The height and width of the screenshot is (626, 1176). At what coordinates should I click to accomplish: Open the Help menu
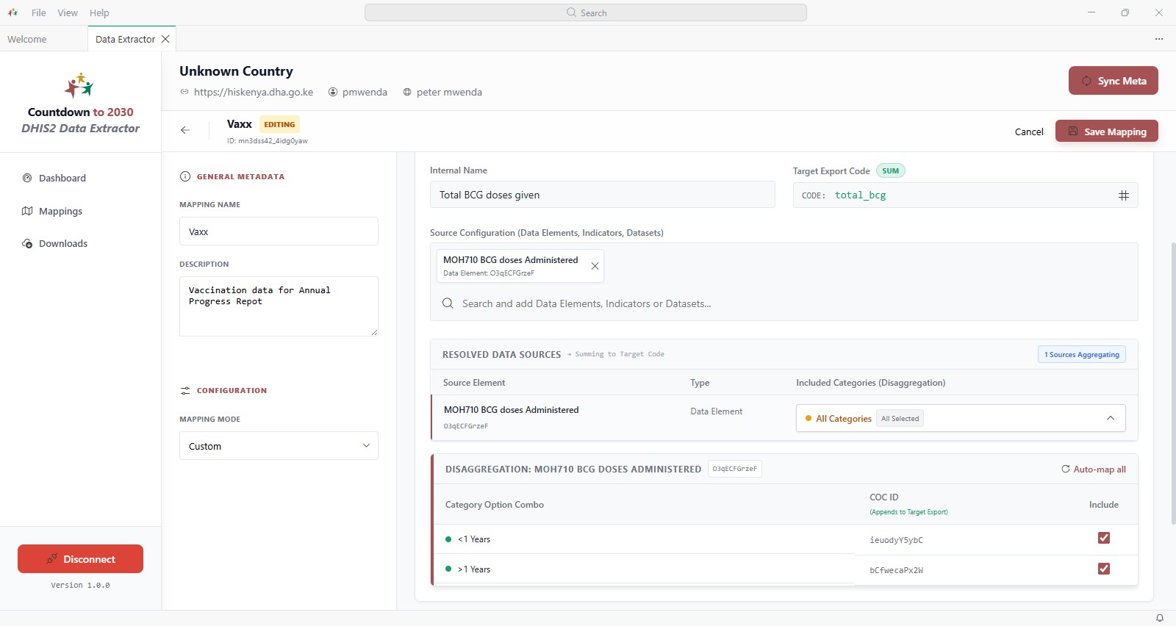click(x=99, y=12)
